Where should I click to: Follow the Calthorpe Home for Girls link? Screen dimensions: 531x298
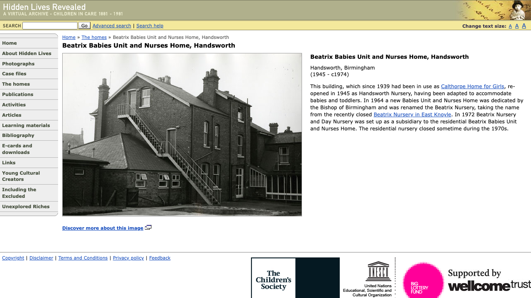(472, 86)
